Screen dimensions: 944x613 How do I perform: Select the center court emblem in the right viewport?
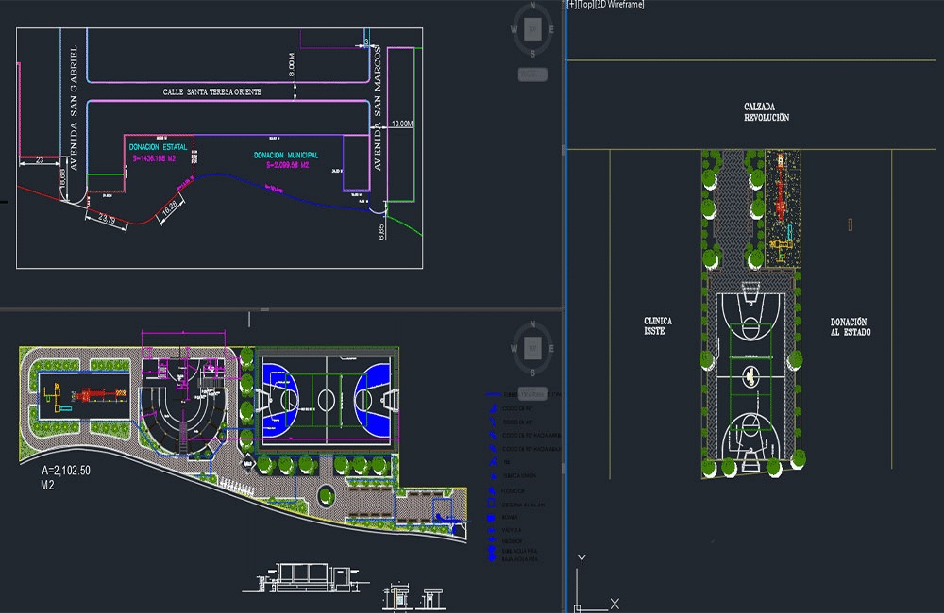(750, 376)
